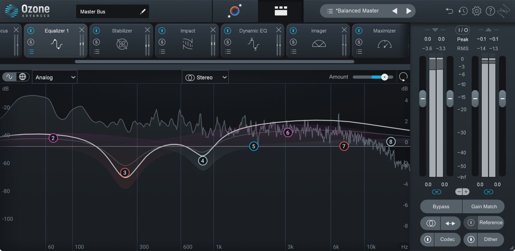Select EQ band node 3
This screenshot has width=515, height=251.
coord(125,172)
